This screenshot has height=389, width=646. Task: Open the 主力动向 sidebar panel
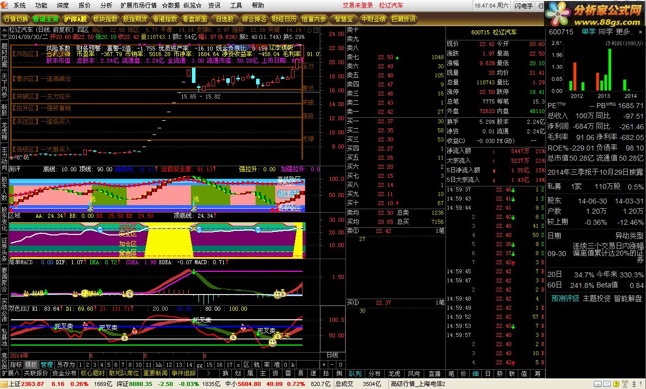tap(4, 158)
